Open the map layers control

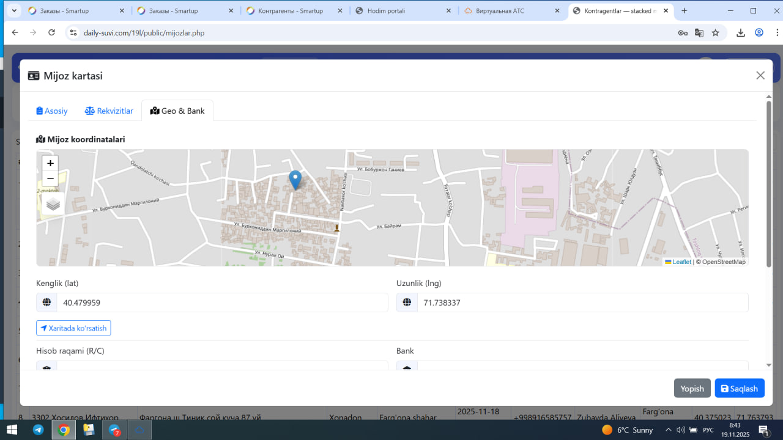point(53,204)
